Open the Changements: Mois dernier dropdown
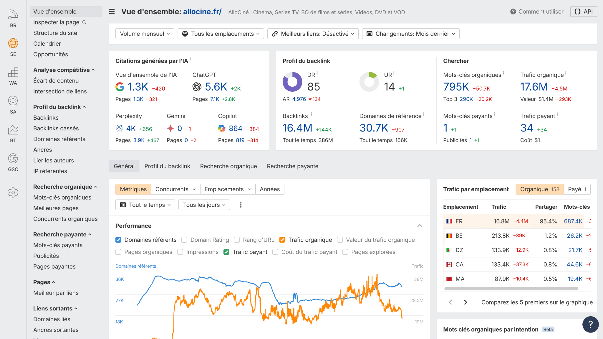 pyautogui.click(x=410, y=34)
